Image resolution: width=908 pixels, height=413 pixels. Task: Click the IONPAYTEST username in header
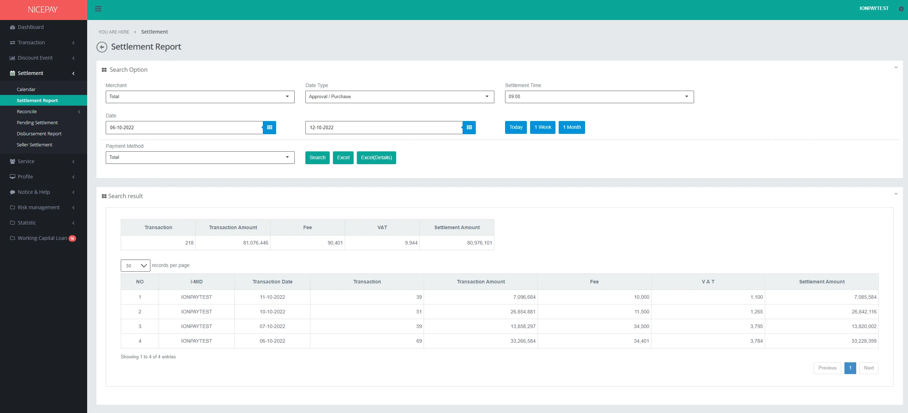tap(874, 9)
